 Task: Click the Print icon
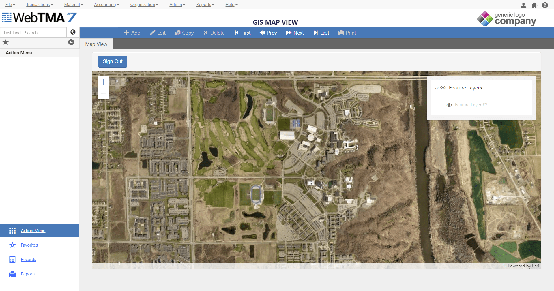point(341,33)
